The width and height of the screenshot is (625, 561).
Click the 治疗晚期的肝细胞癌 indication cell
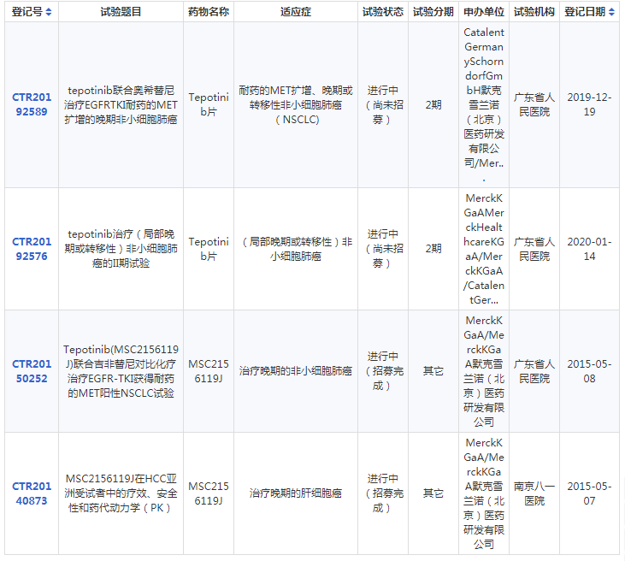pyautogui.click(x=296, y=493)
